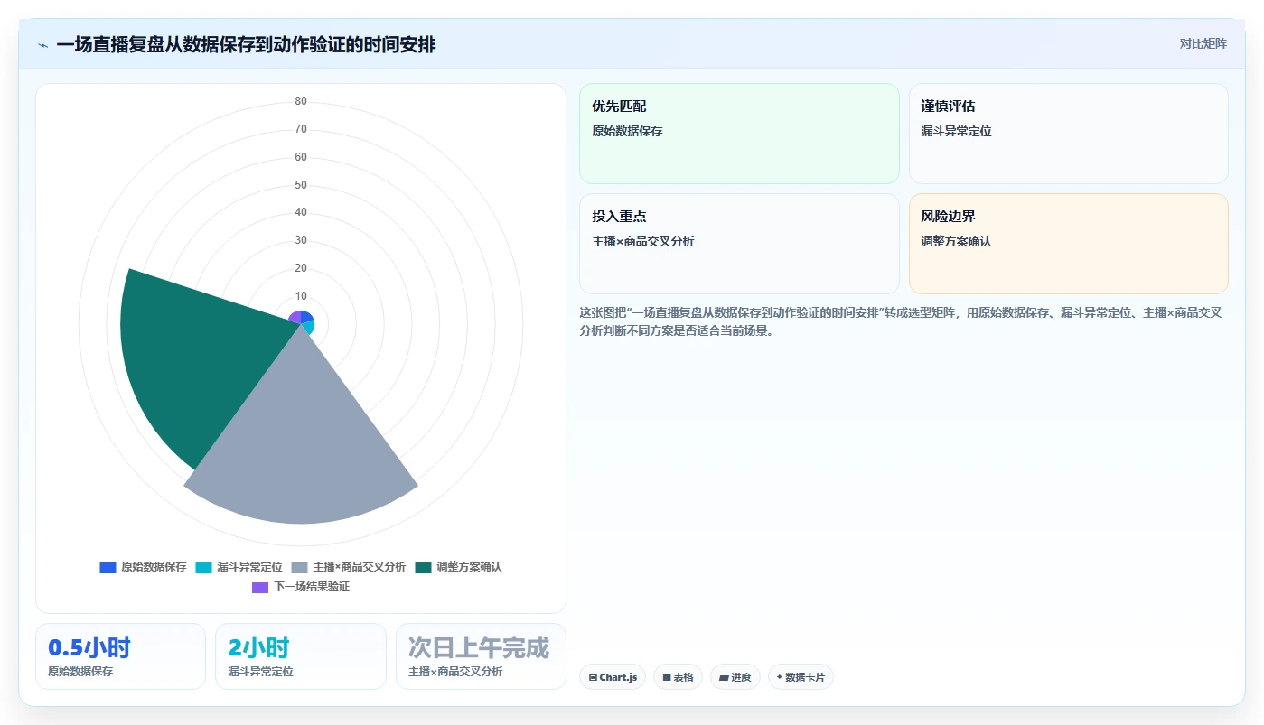The width and height of the screenshot is (1264, 725).
Task: Click 调整方案确认 text in the 风险边界 card
Action: 956,241
